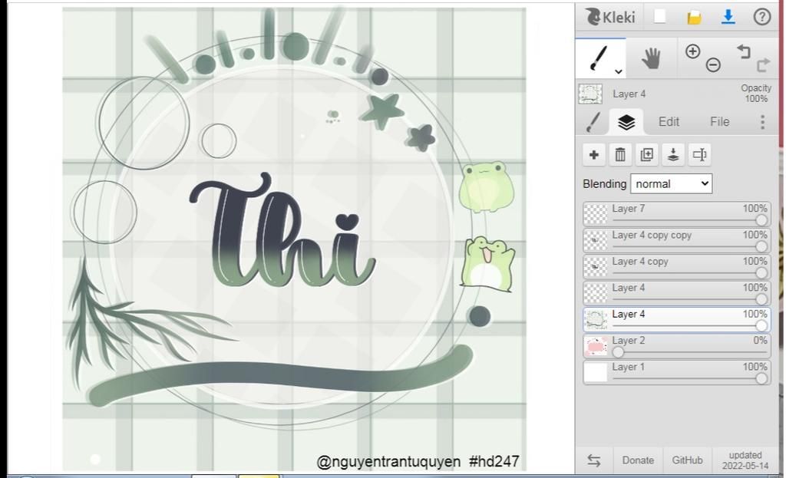Switch to the brush settings tab
The width and height of the screenshot is (786, 478).
tap(593, 122)
